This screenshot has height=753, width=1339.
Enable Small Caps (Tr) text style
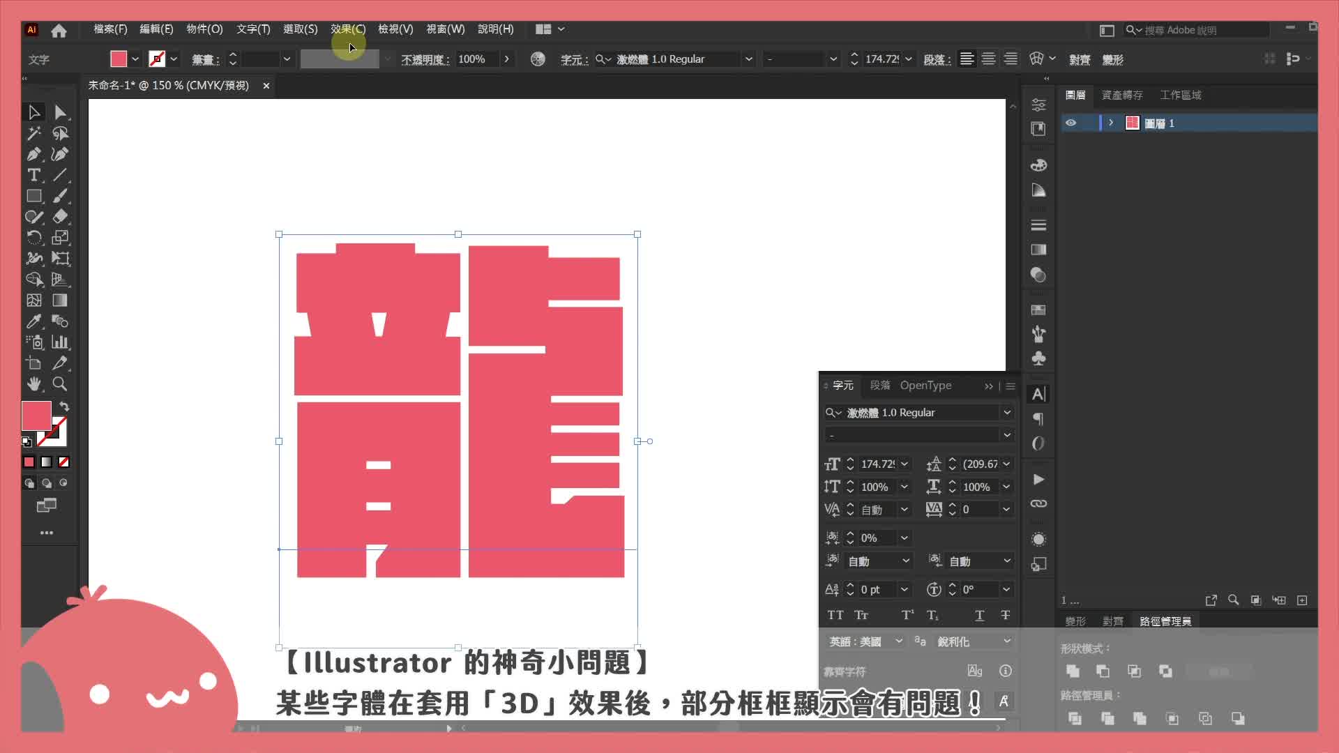861,615
